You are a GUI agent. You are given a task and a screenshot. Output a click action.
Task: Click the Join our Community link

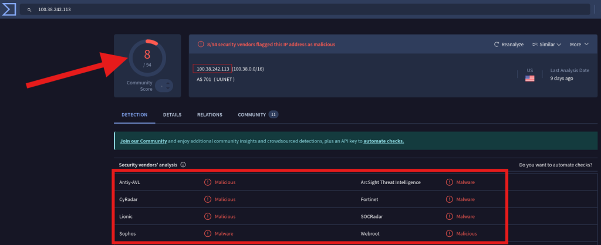click(143, 141)
